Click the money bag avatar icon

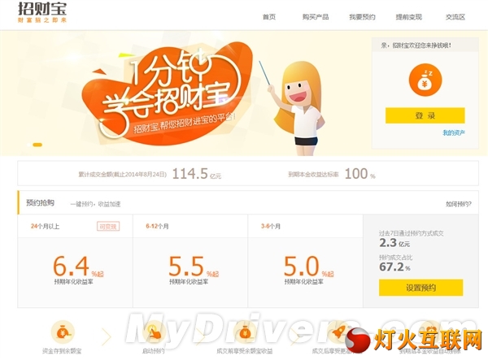click(x=425, y=80)
